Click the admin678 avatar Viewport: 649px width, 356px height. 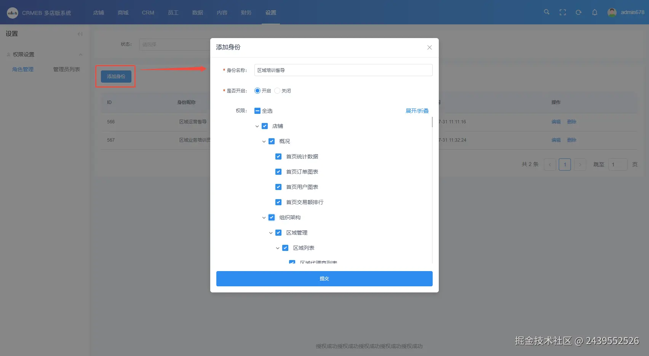point(612,12)
